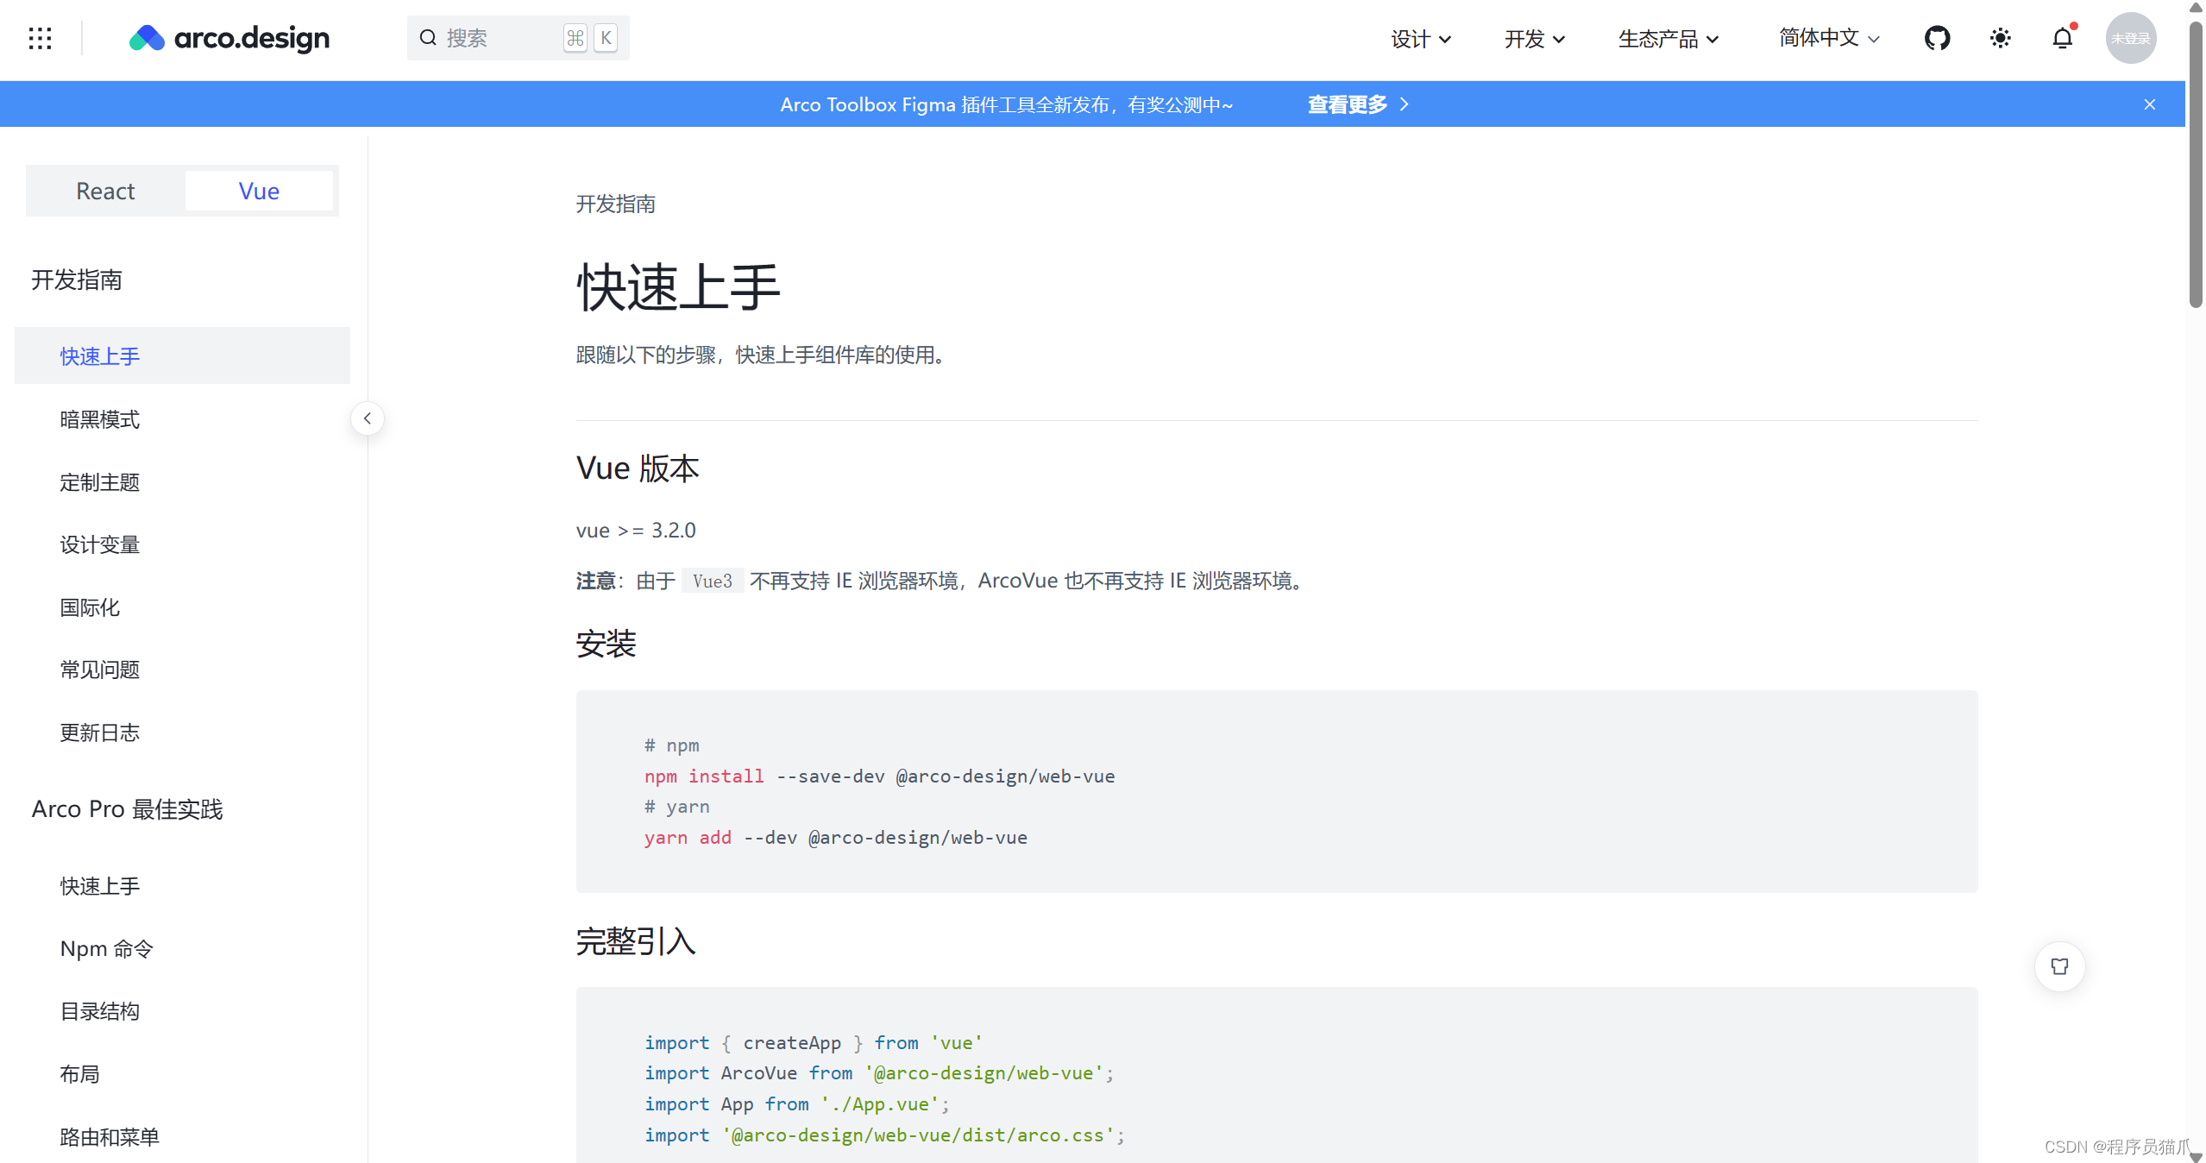The height and width of the screenshot is (1163, 2206).
Task: Dismiss the Arco Toolbox Figma banner
Action: tap(2149, 104)
